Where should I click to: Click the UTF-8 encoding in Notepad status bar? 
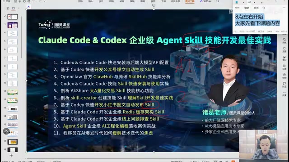point(284,31)
